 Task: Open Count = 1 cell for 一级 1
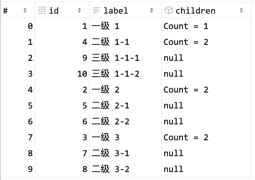[206, 26]
